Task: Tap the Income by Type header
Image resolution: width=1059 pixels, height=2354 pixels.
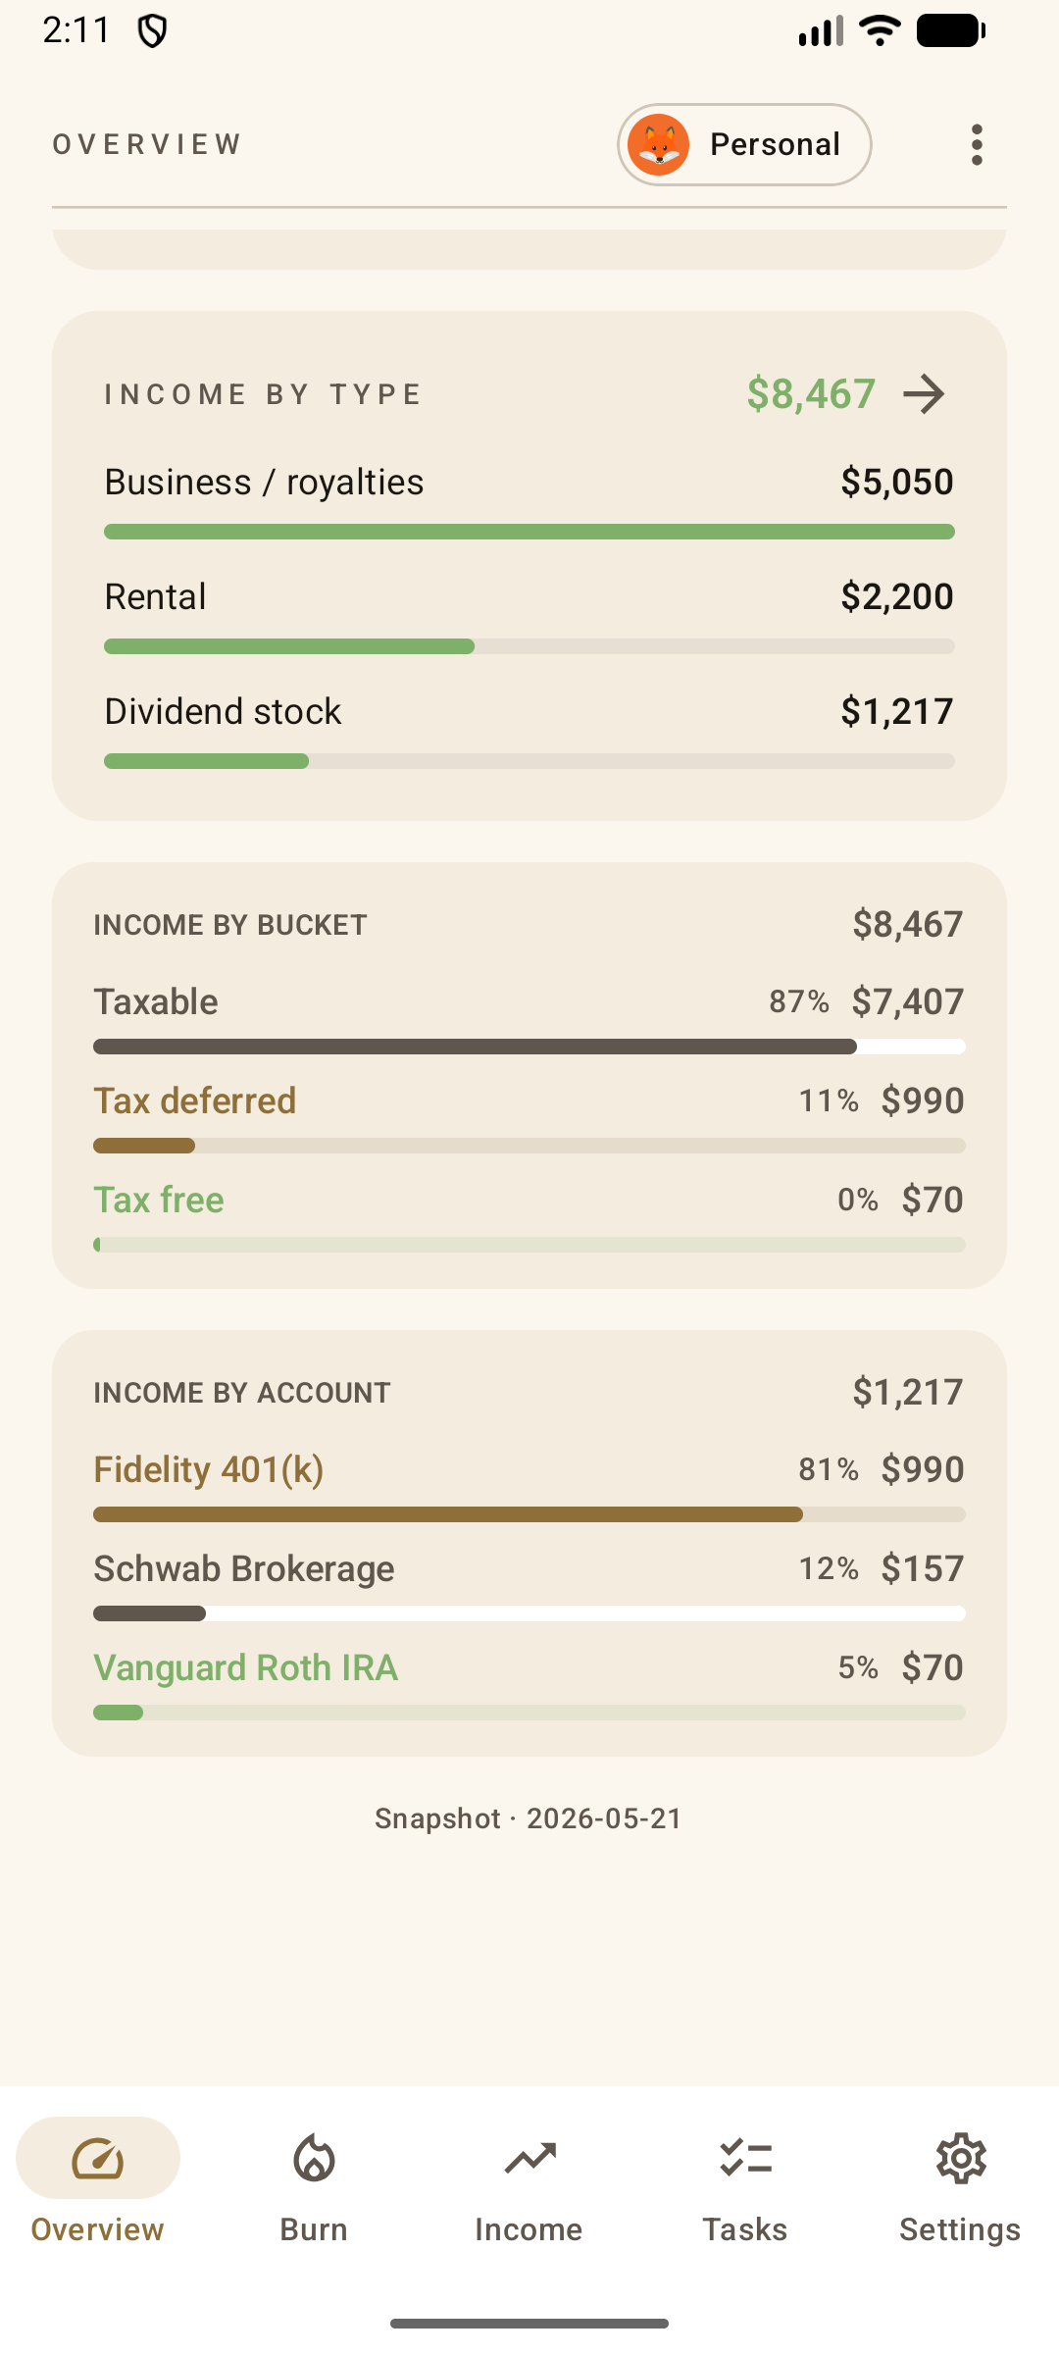Action: coord(263,394)
